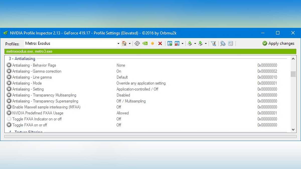Expand the dropdown arrow beside the home icon
This screenshot has height=169, width=301.
130,44
